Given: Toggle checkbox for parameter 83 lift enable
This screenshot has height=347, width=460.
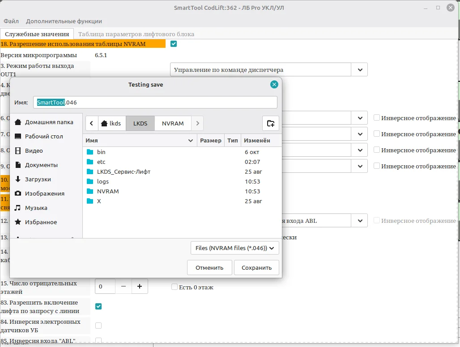Looking at the screenshot, I should 98,306.
